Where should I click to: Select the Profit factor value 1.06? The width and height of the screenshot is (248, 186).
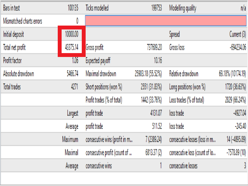click(x=75, y=60)
